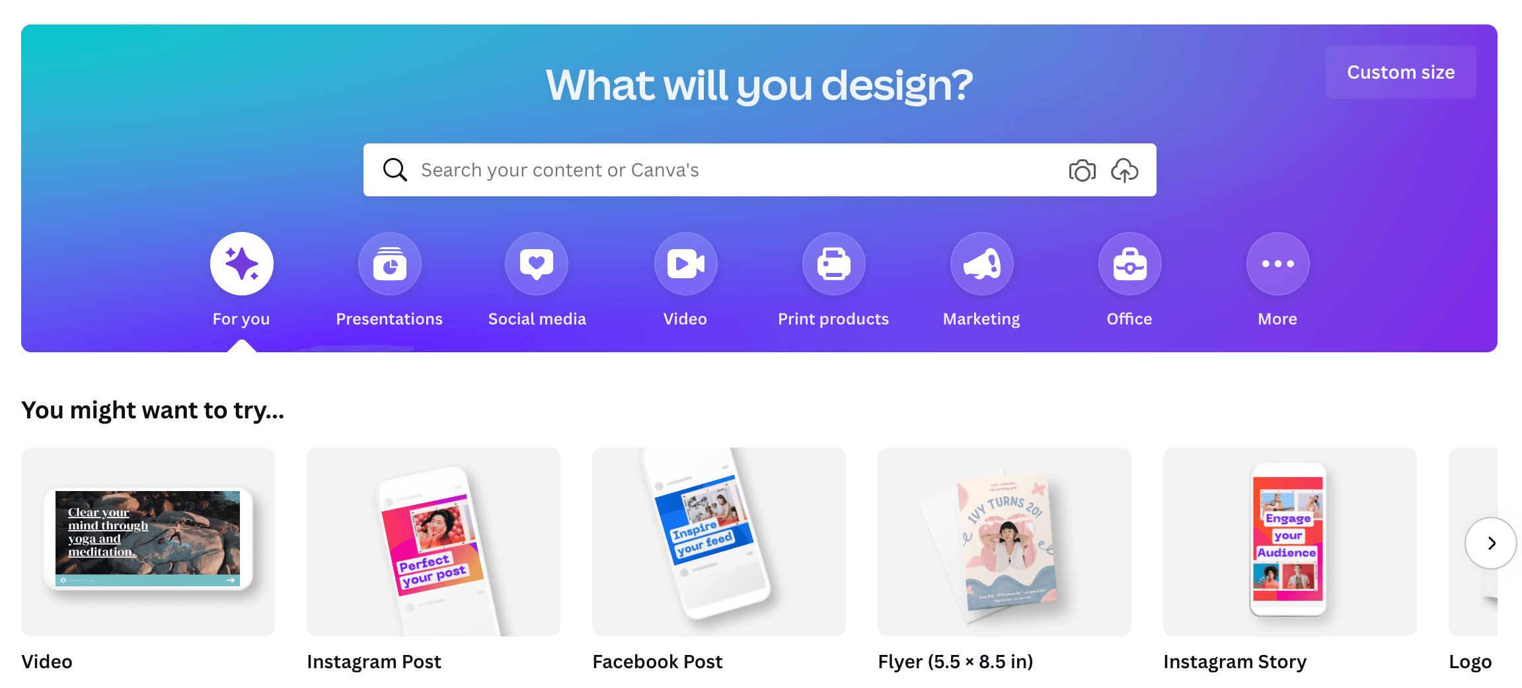Select the For you sparkle icon
The height and width of the screenshot is (688, 1522).
tap(241, 264)
